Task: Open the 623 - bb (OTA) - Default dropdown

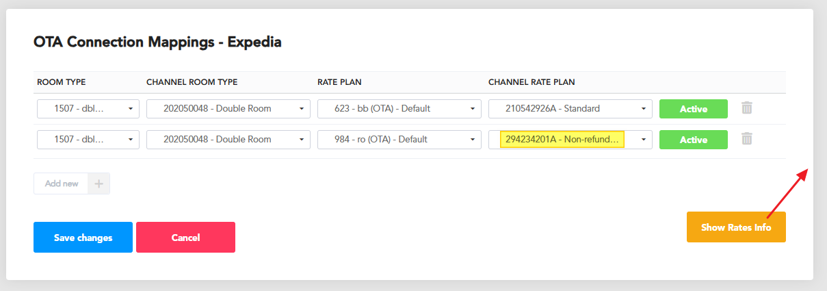Action: pos(399,109)
